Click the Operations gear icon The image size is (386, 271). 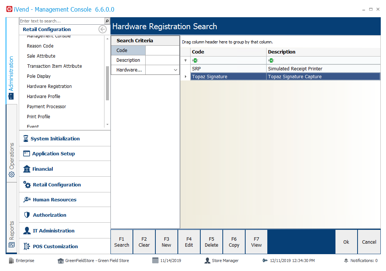(x=12, y=174)
